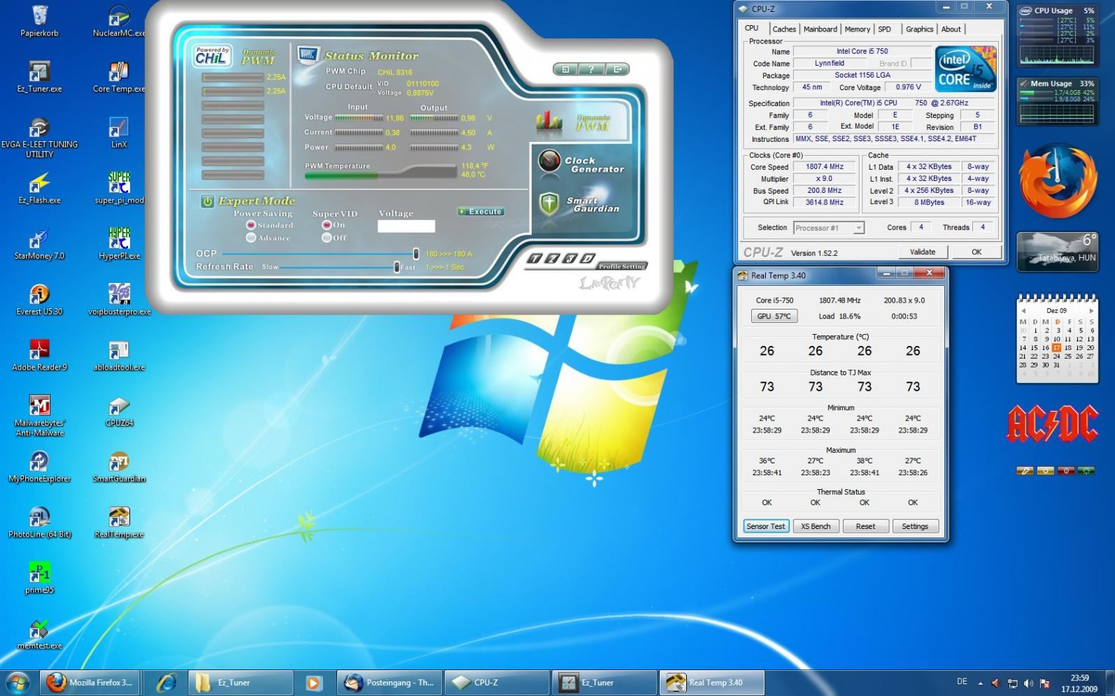Select the HyperPI.exe desktop icon

click(x=119, y=245)
